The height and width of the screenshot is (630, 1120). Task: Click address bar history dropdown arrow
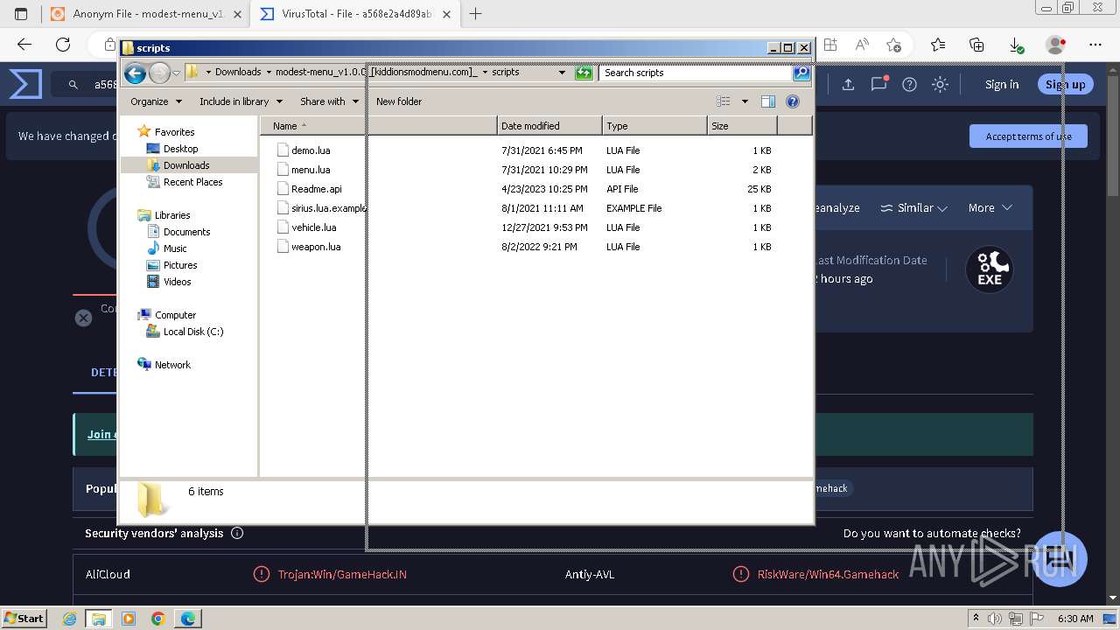click(x=562, y=73)
